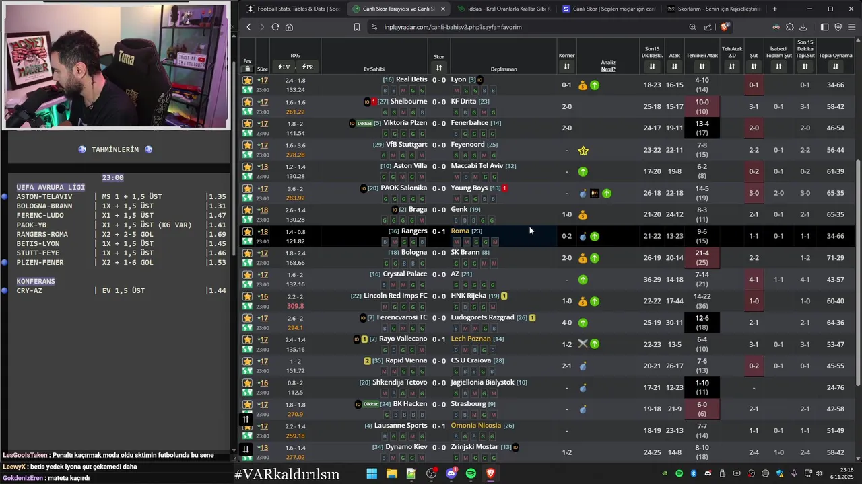The height and width of the screenshot is (484, 862).
Task: Sort by Skor column arrows
Action: 439,67
